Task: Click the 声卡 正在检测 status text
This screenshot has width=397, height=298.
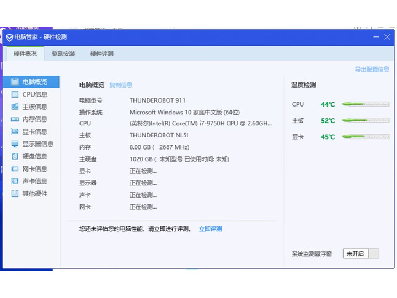Action: 143,195
